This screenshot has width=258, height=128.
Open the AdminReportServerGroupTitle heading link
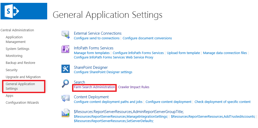click(x=129, y=112)
